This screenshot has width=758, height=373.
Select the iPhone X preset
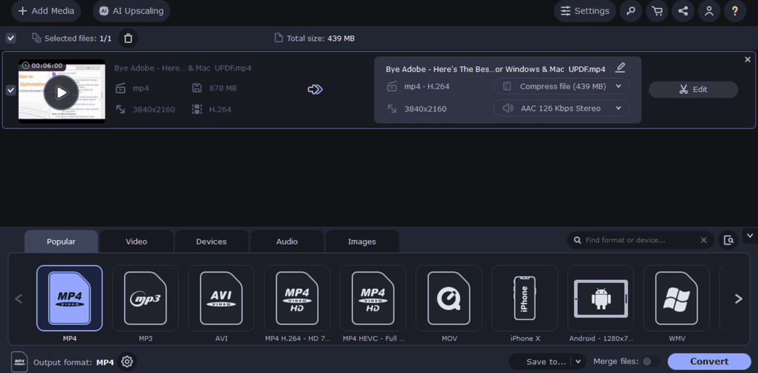pyautogui.click(x=525, y=298)
